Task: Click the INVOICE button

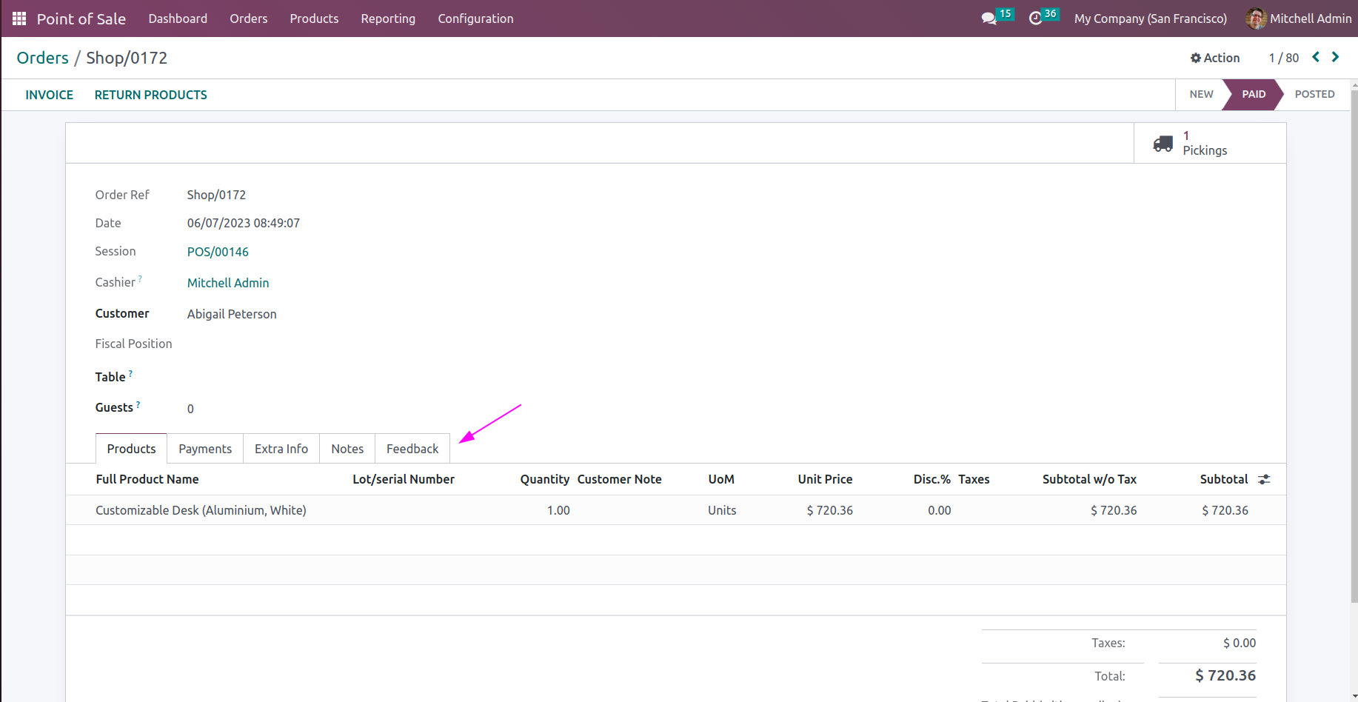Action: pos(50,95)
